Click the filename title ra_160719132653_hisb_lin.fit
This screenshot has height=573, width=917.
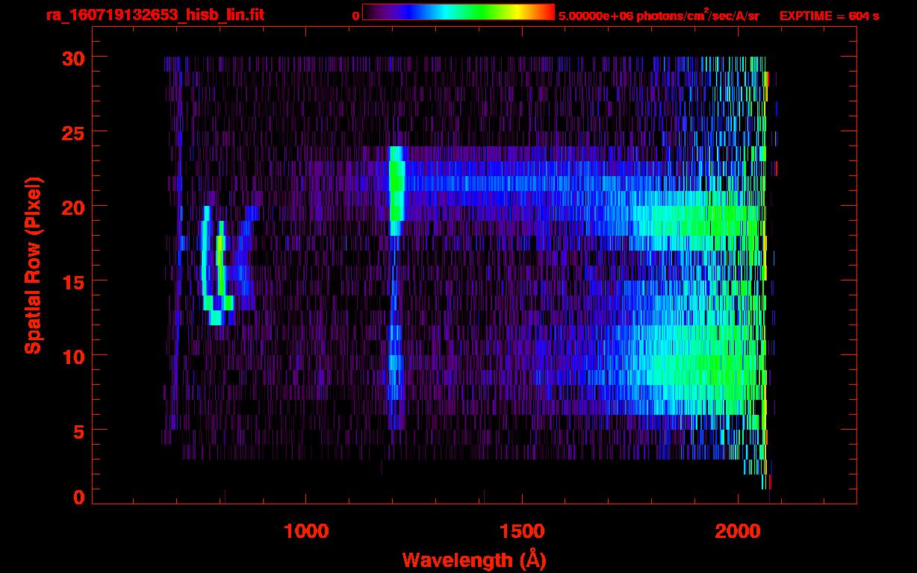(x=155, y=15)
